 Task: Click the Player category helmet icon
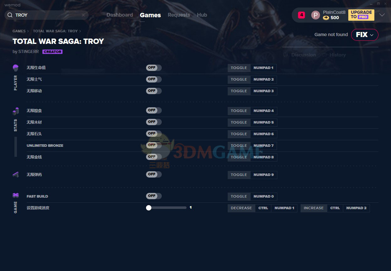pyautogui.click(x=16, y=68)
